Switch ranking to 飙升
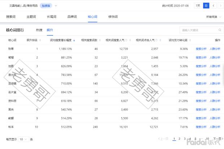 [50, 30]
